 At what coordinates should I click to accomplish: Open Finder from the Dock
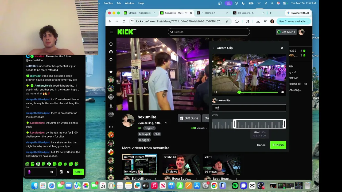[34, 186]
